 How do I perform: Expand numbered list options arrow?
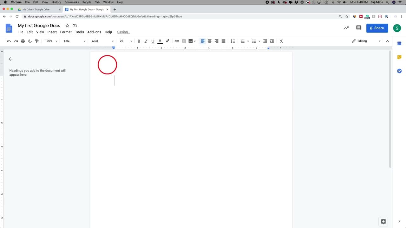(x=248, y=41)
